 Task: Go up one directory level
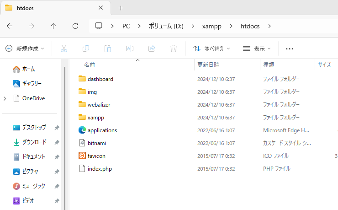point(53,26)
